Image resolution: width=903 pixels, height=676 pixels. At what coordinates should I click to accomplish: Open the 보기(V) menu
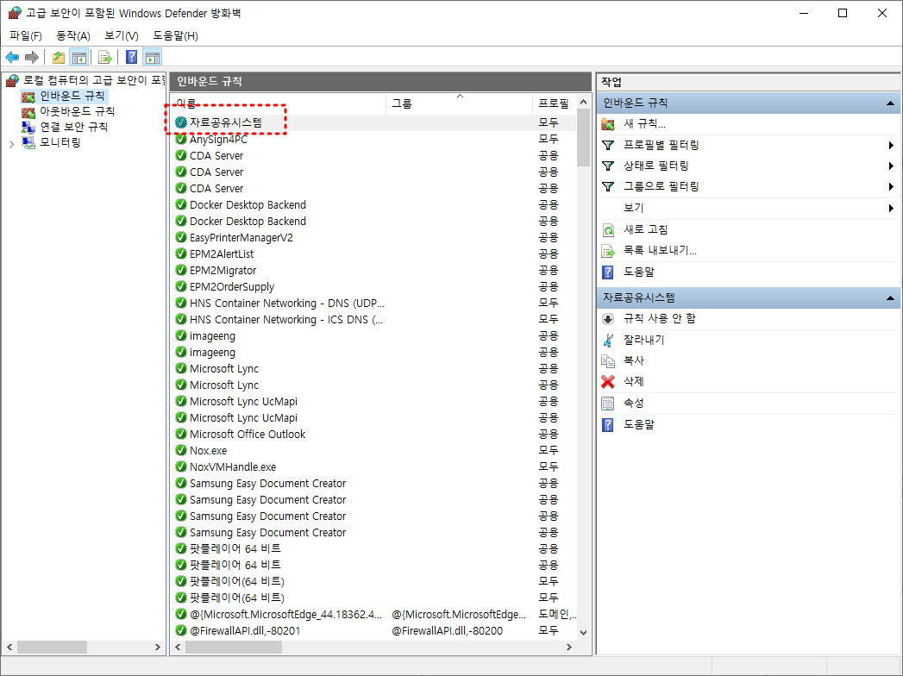click(x=121, y=35)
